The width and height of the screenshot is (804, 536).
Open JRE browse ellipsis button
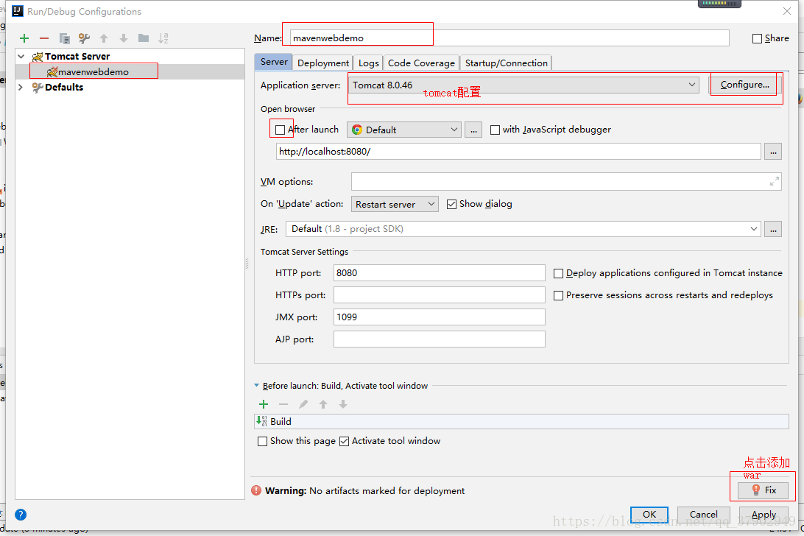coord(773,229)
